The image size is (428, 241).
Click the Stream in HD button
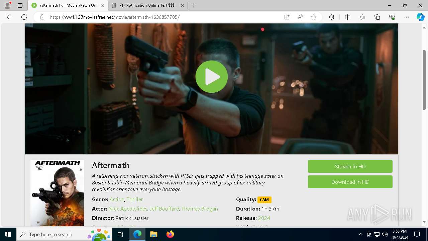coord(350,166)
